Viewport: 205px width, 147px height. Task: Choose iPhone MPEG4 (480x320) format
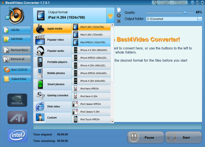coord(91,58)
